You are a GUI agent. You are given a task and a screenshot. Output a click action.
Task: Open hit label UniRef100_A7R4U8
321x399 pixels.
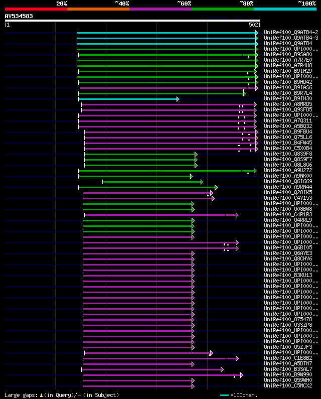tap(288, 65)
